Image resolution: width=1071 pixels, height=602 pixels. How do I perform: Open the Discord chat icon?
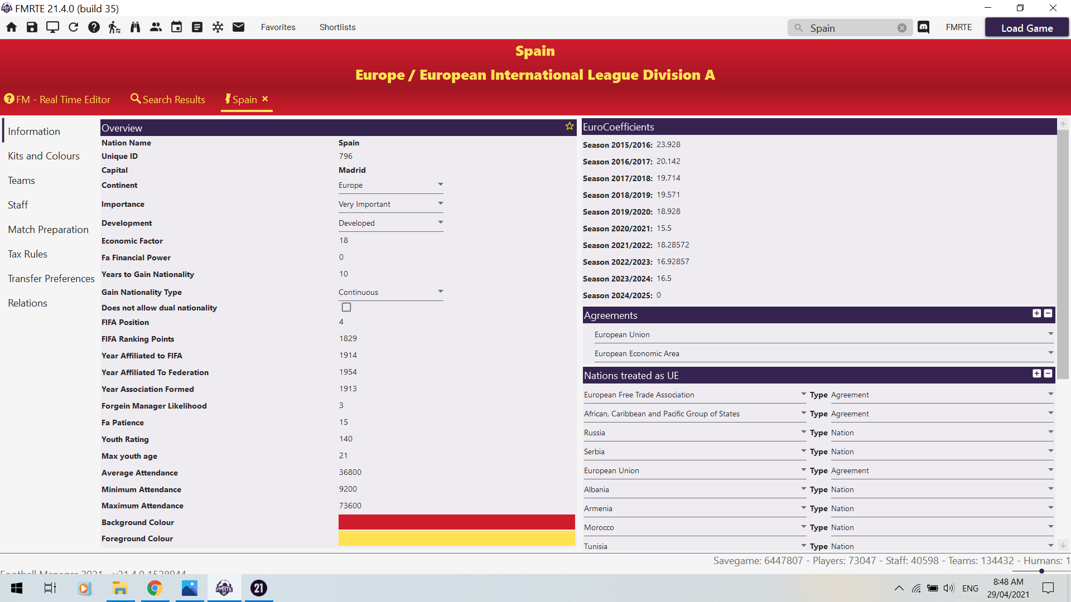923,27
